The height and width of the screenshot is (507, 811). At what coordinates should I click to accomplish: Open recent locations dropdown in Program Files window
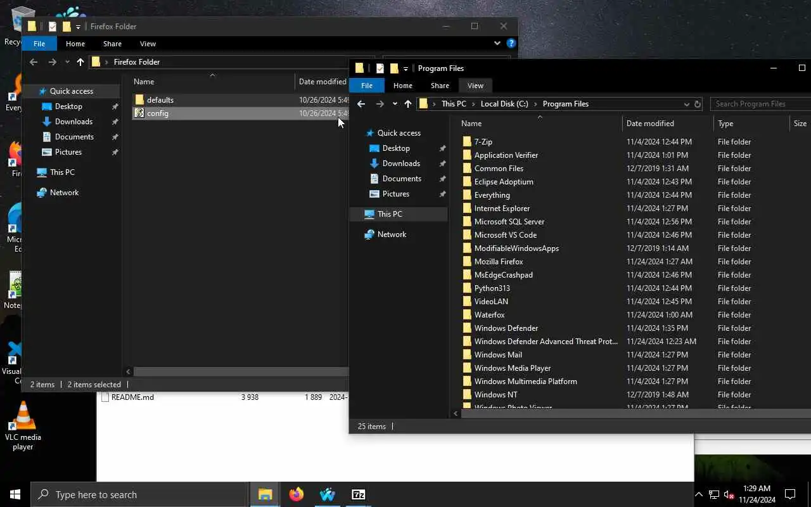click(x=395, y=104)
